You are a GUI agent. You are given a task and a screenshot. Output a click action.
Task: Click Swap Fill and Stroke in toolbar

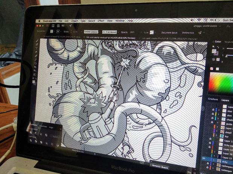pos(36,79)
